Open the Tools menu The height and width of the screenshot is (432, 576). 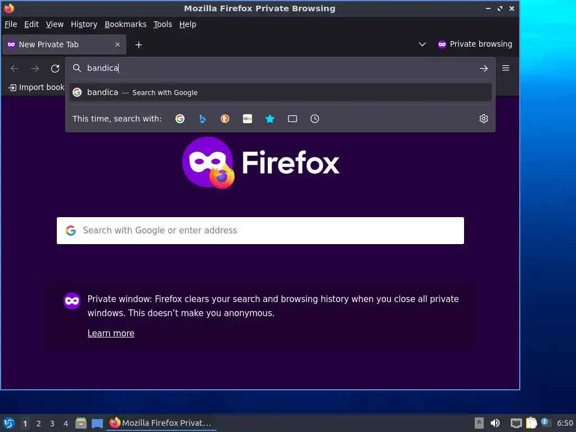click(x=163, y=24)
